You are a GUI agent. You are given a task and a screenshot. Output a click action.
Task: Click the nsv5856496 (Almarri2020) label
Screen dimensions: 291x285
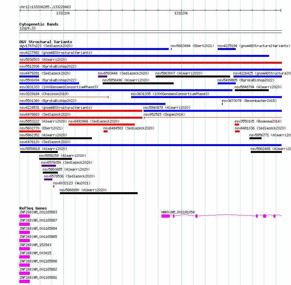coord(126,80)
